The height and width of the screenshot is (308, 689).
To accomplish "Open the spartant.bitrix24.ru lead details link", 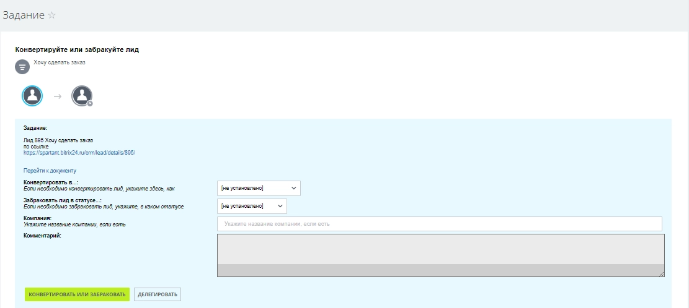I will [x=79, y=152].
